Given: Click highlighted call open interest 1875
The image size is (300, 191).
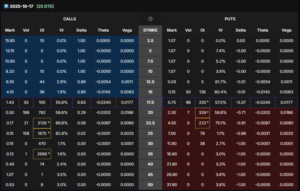Looking at the screenshot, I should pos(42,133).
